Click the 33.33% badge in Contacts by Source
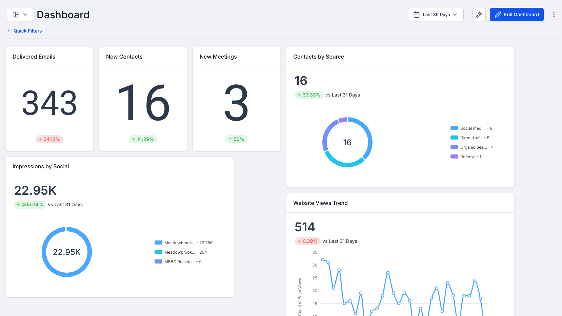562x316 pixels. point(309,95)
